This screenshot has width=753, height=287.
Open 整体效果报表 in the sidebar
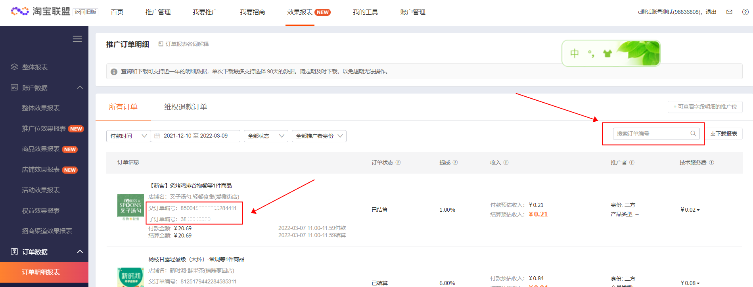(x=41, y=108)
